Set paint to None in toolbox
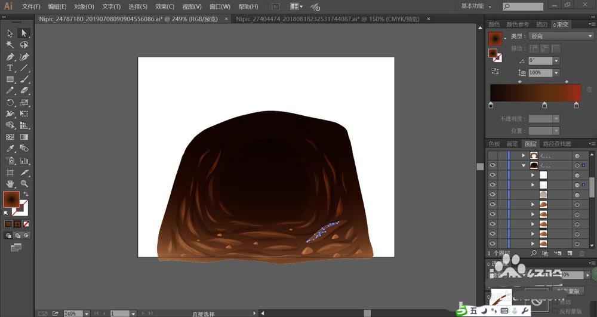This screenshot has width=597, height=317. coord(26,224)
